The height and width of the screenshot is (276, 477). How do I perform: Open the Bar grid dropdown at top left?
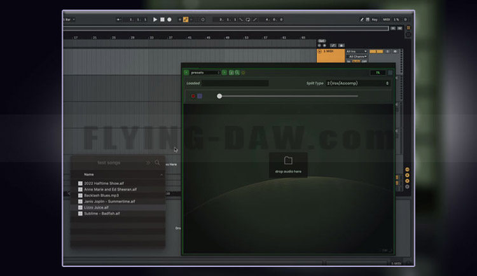[69, 20]
